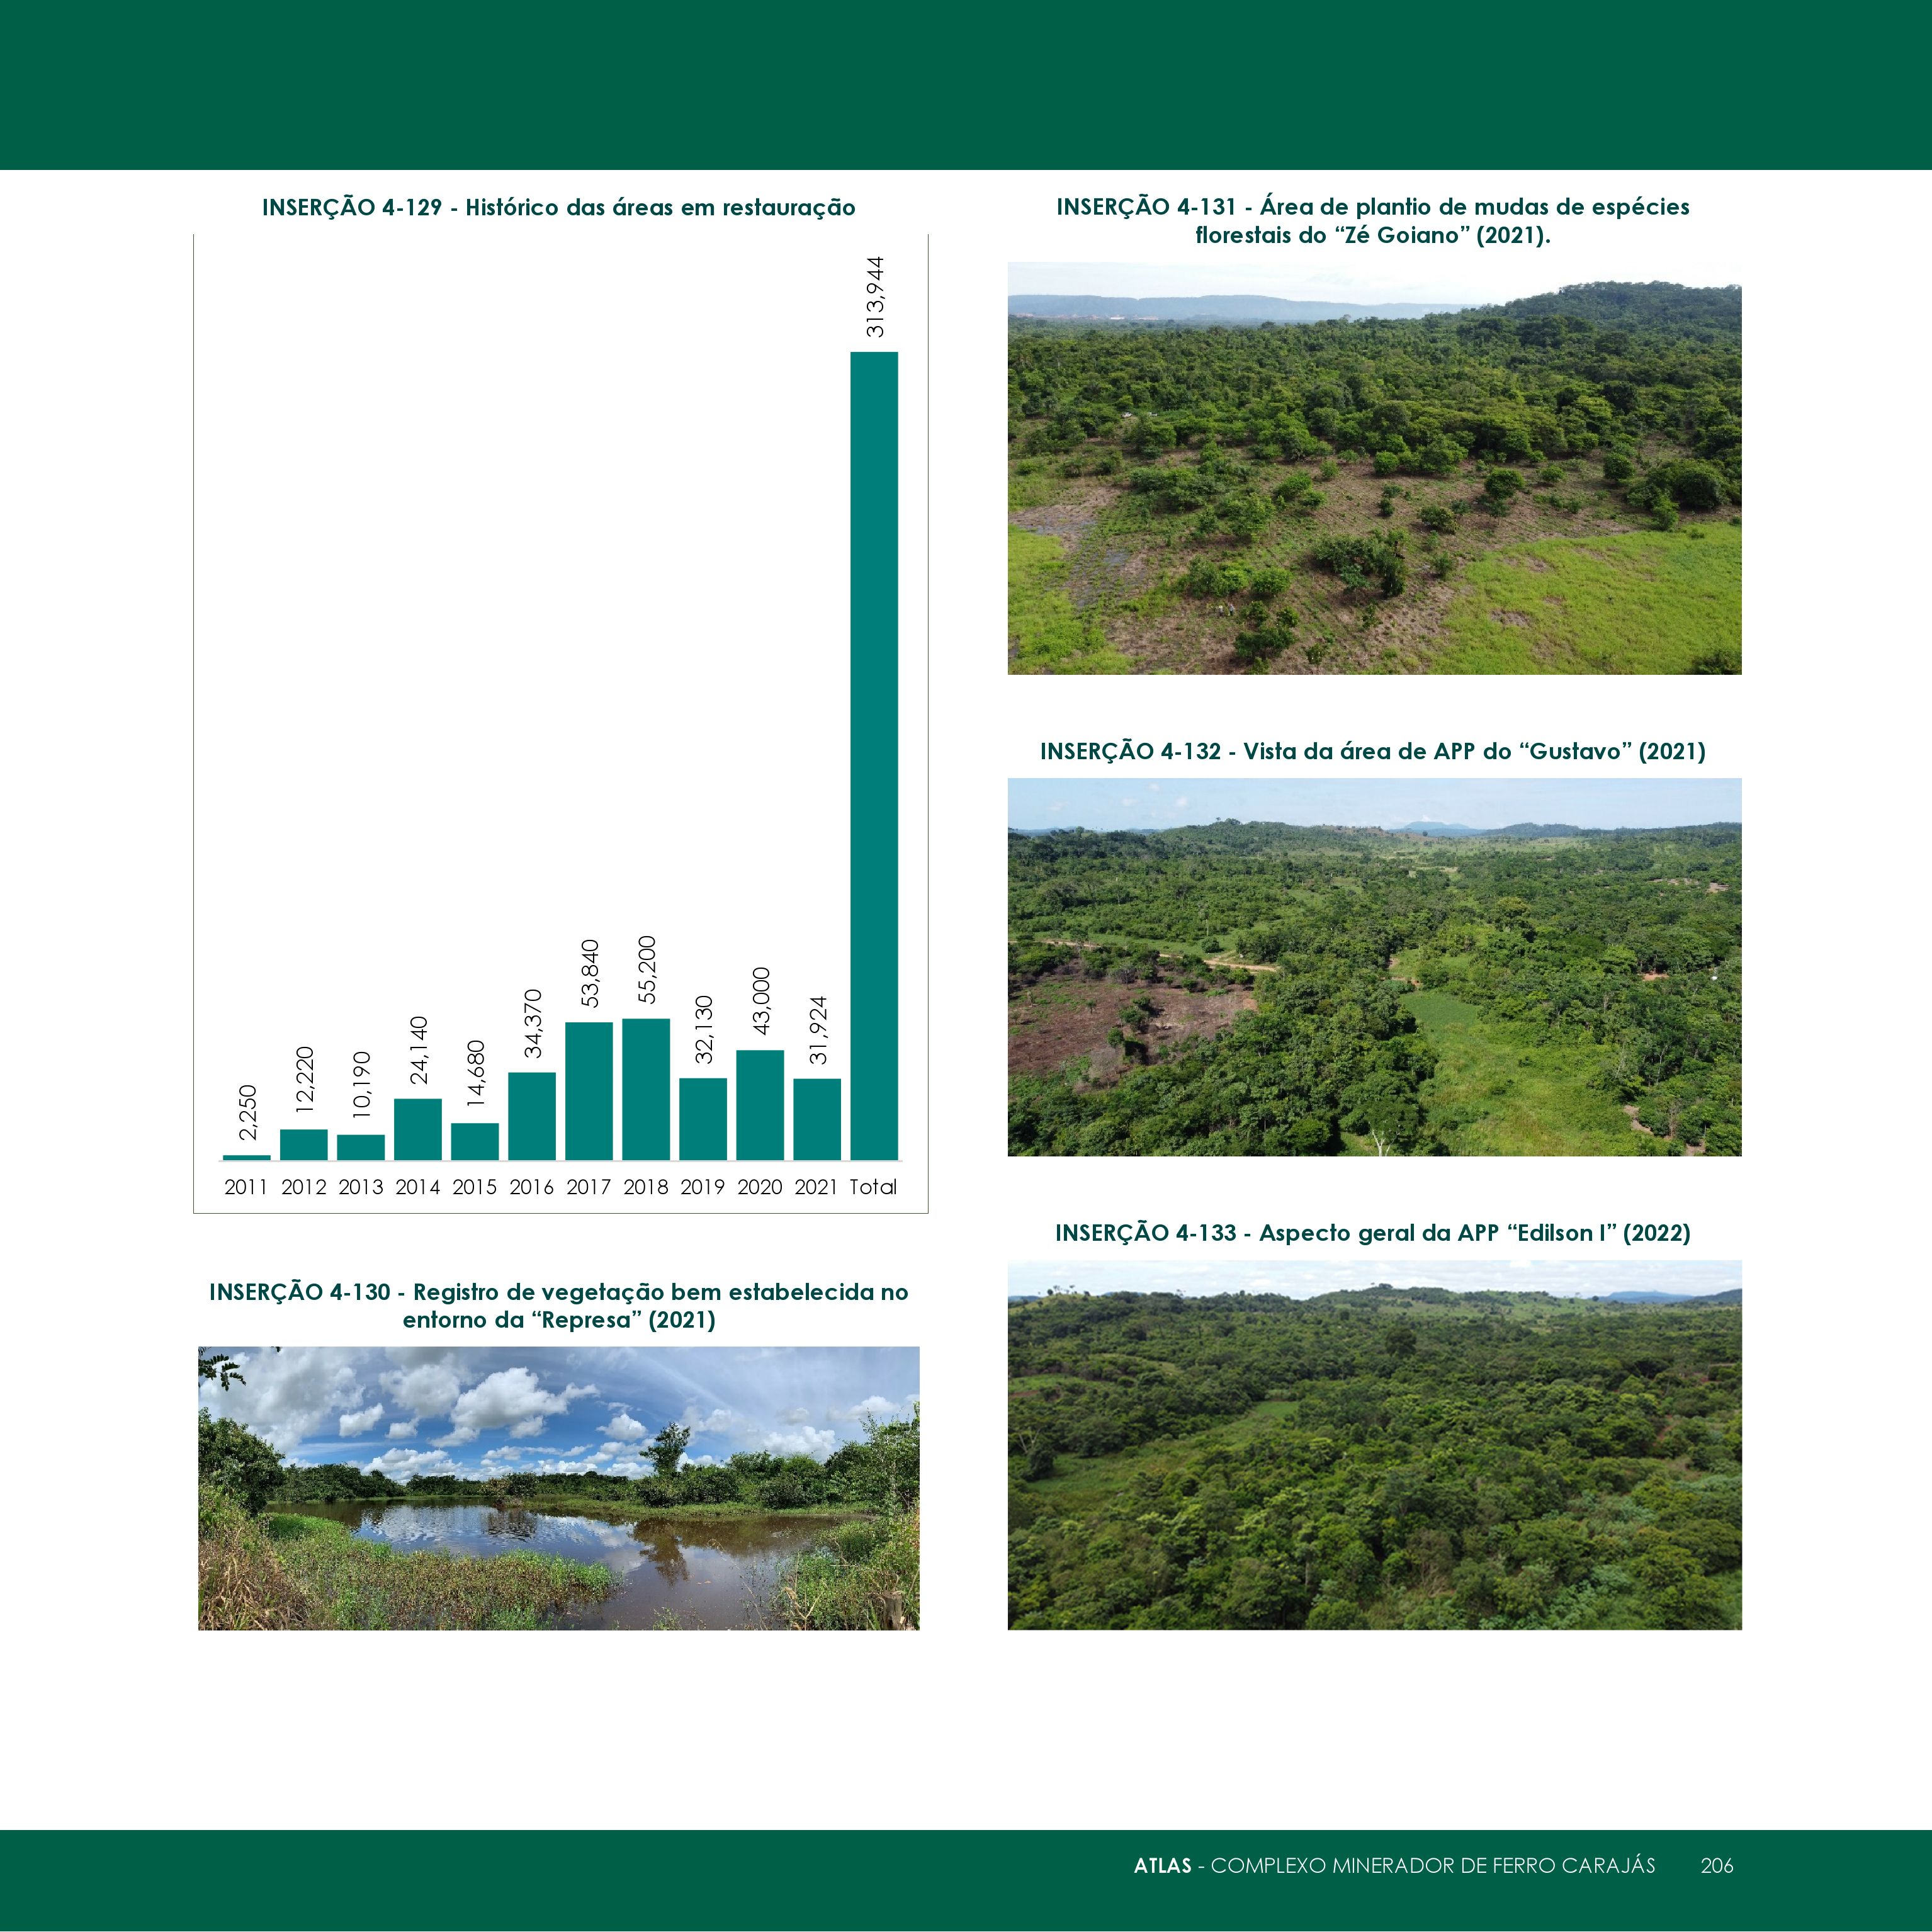Click the 2015 axis label
Viewport: 1932px width, 1932px height.
coord(475,1187)
